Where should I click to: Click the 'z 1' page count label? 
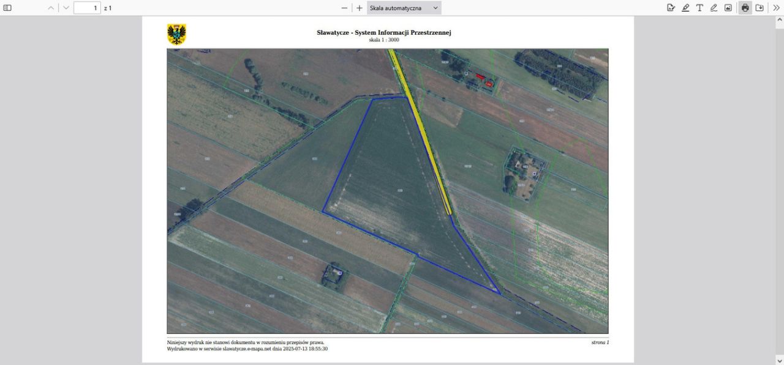tap(108, 8)
